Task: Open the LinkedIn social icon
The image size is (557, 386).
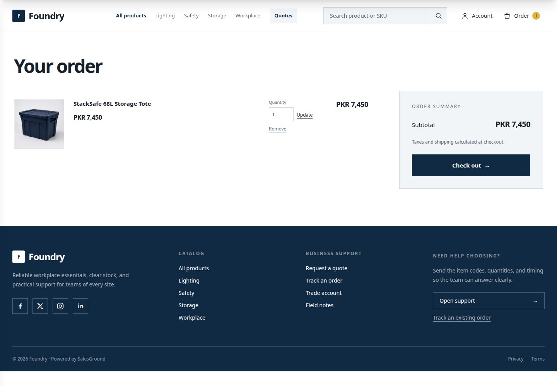Action: point(80,306)
